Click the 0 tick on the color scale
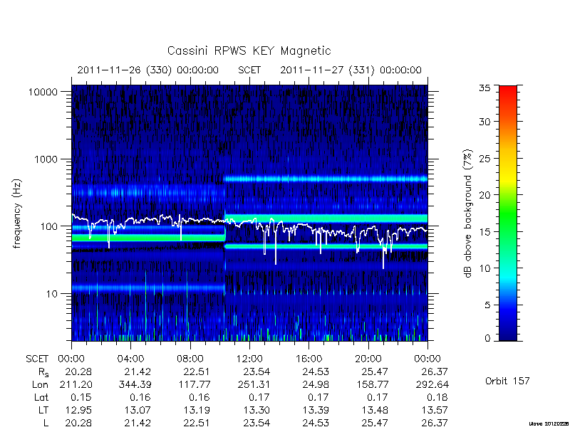The height and width of the screenshot is (427, 570). click(487, 339)
